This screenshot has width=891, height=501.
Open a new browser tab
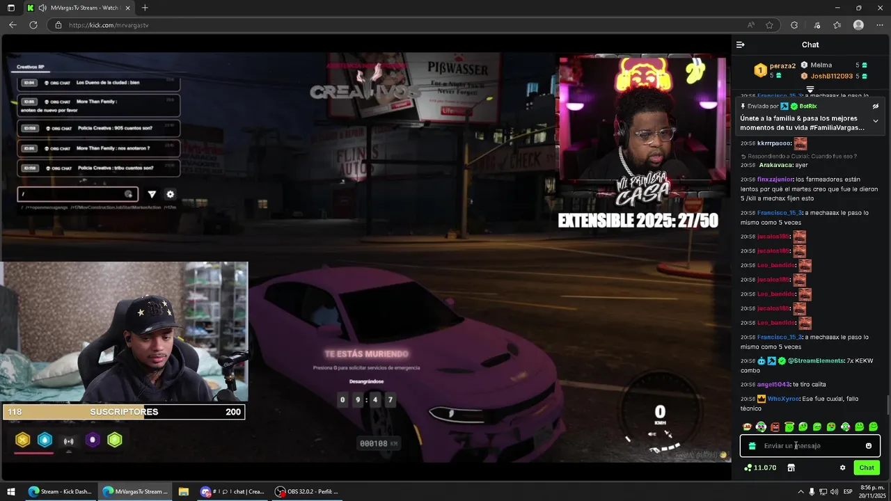pyautogui.click(x=145, y=8)
